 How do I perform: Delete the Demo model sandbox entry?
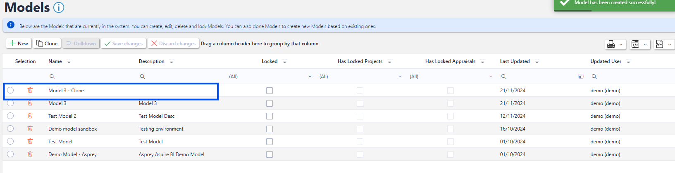(30, 129)
